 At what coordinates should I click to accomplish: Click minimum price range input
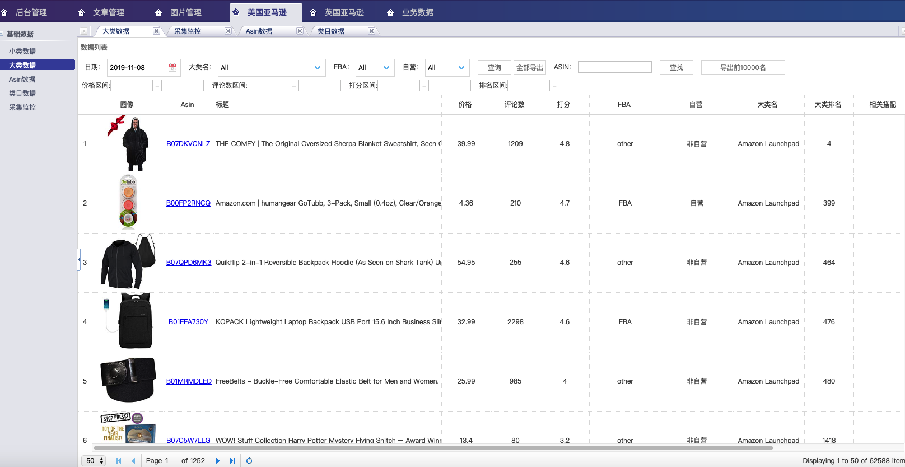point(132,85)
